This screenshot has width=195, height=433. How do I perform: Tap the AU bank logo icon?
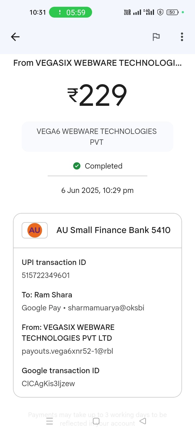(x=35, y=230)
